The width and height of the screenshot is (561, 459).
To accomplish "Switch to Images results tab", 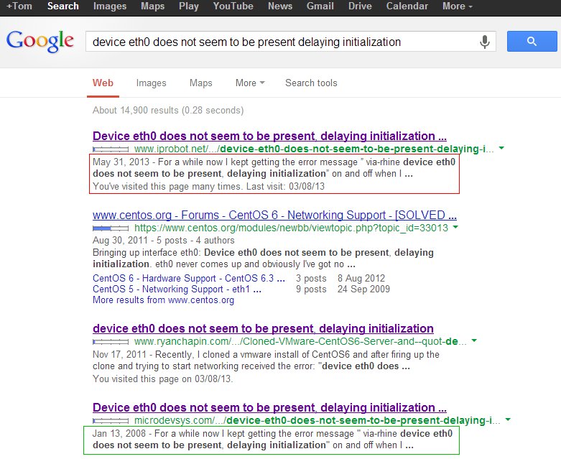I will [151, 83].
